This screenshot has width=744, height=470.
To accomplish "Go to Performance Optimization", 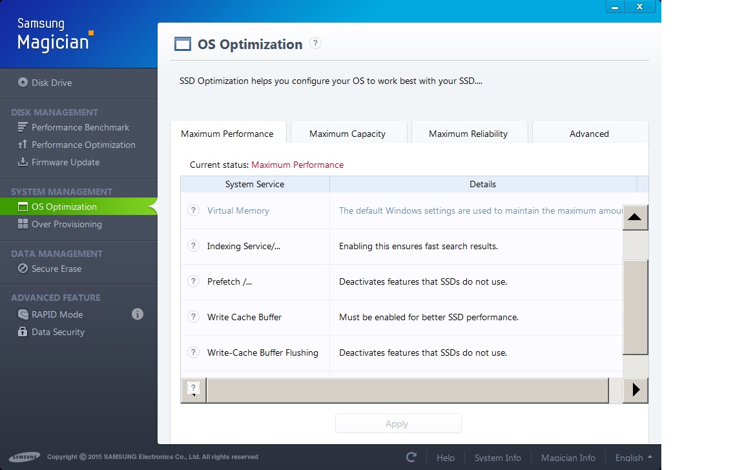I will (x=76, y=145).
